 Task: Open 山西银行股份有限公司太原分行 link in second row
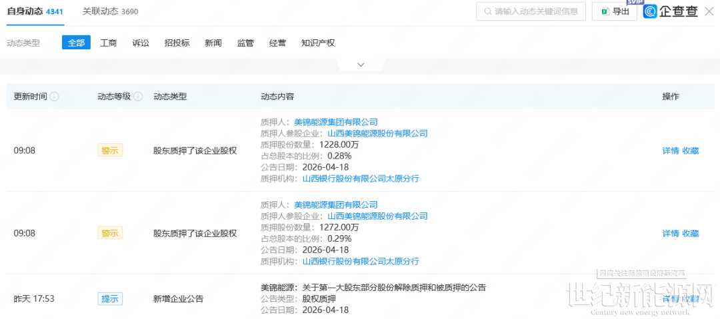tap(361, 261)
